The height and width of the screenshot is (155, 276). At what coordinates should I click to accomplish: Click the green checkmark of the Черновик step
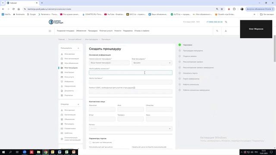[179, 45]
